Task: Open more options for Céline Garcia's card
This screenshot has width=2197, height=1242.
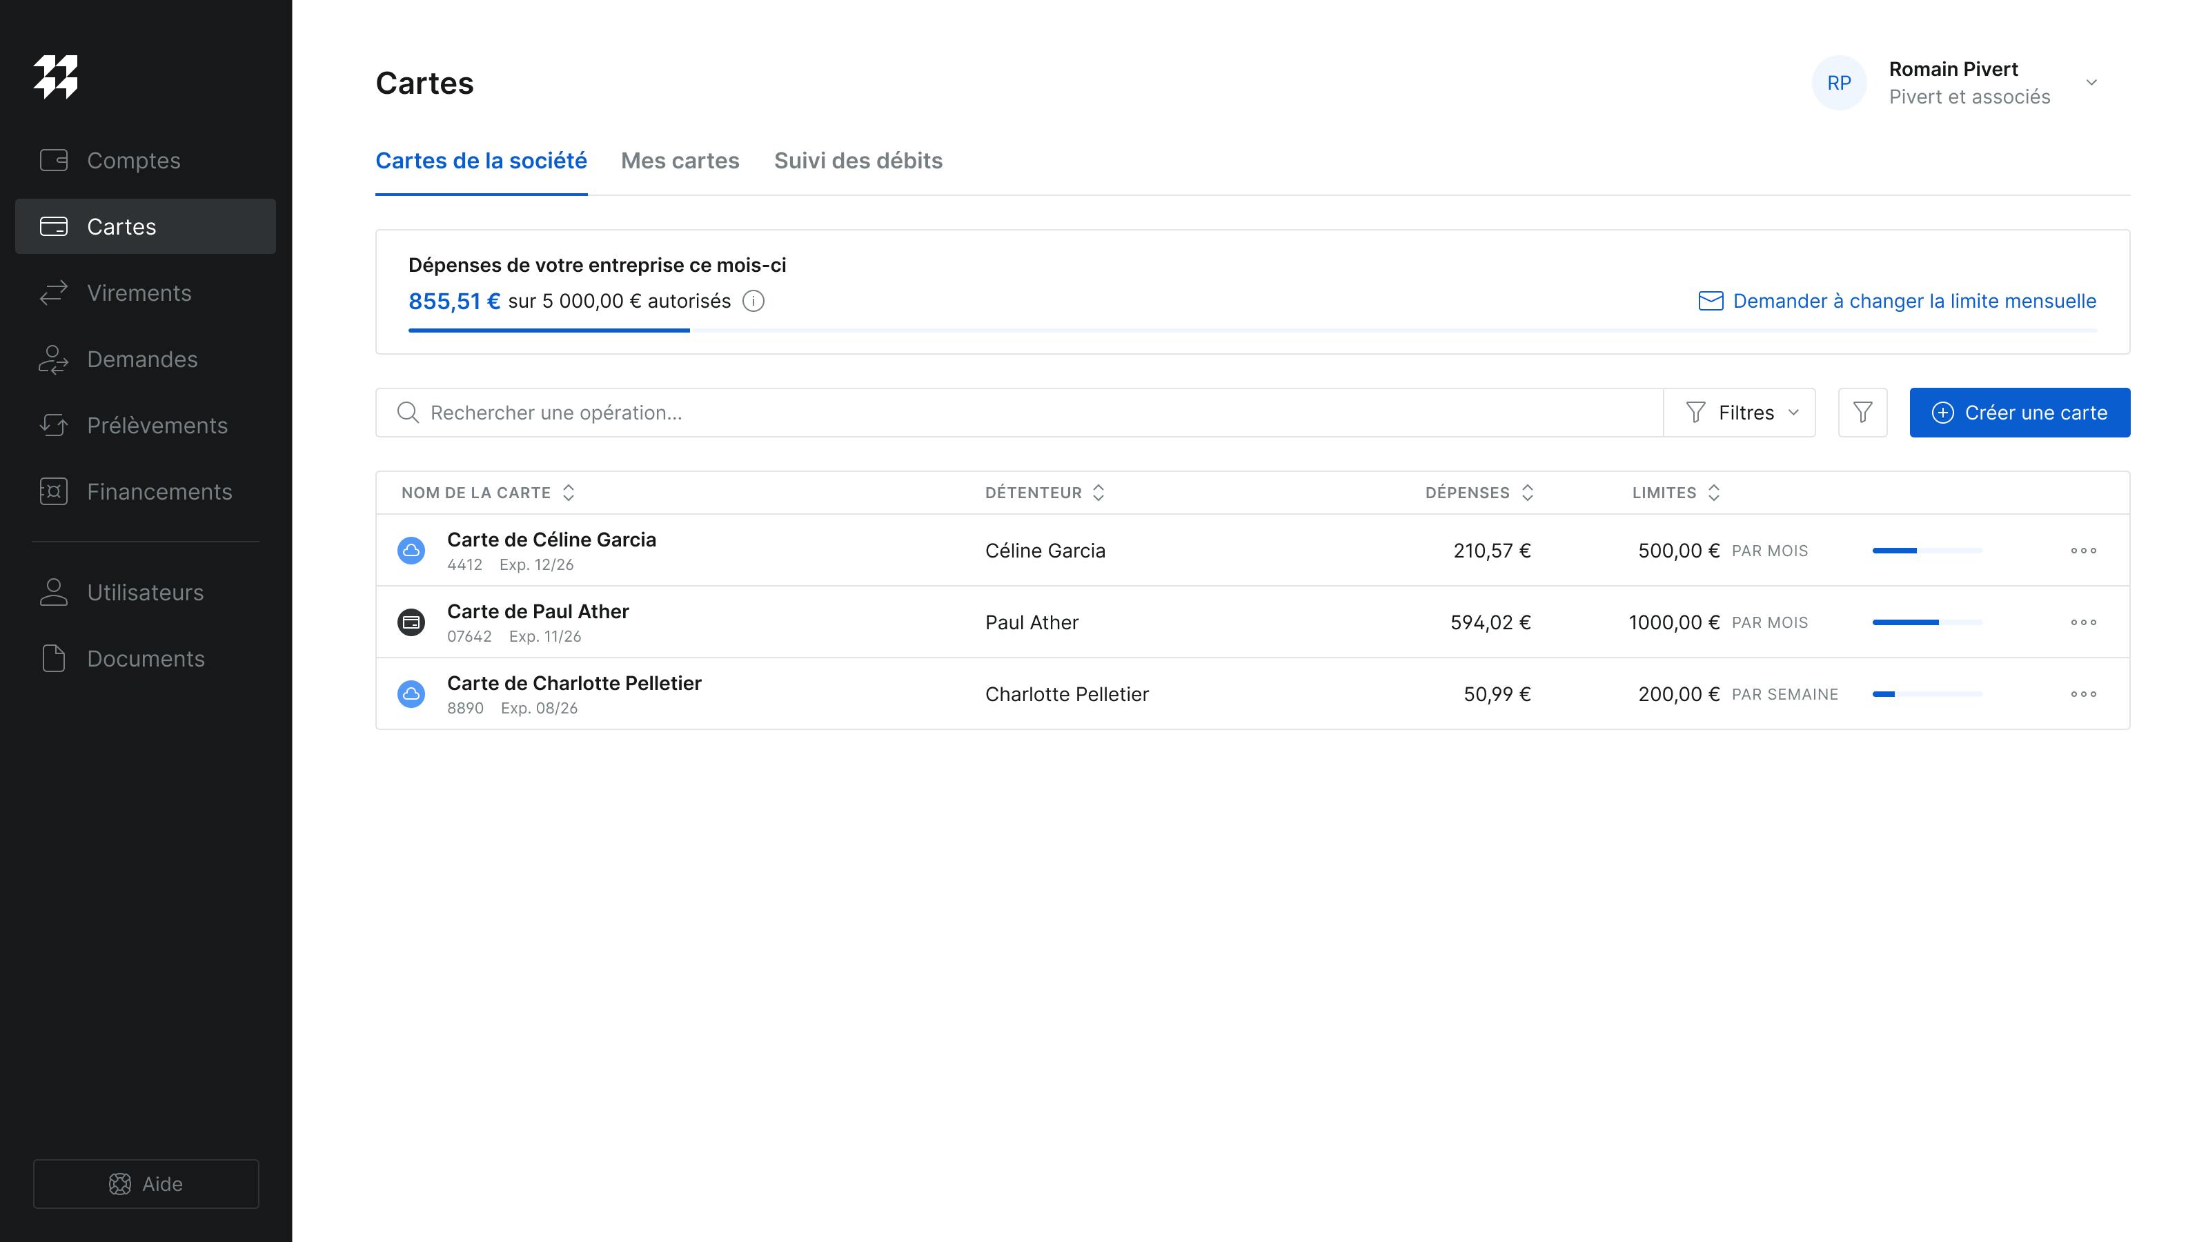Action: coord(2084,551)
